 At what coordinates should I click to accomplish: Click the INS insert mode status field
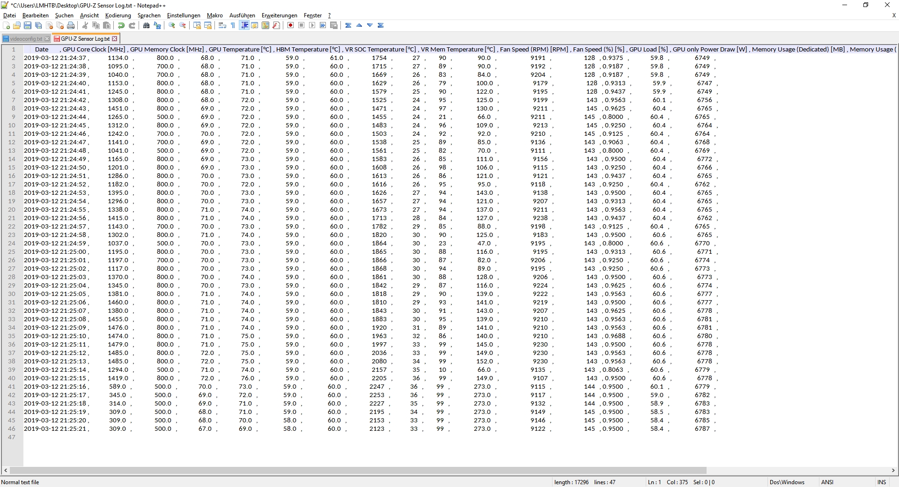[882, 482]
